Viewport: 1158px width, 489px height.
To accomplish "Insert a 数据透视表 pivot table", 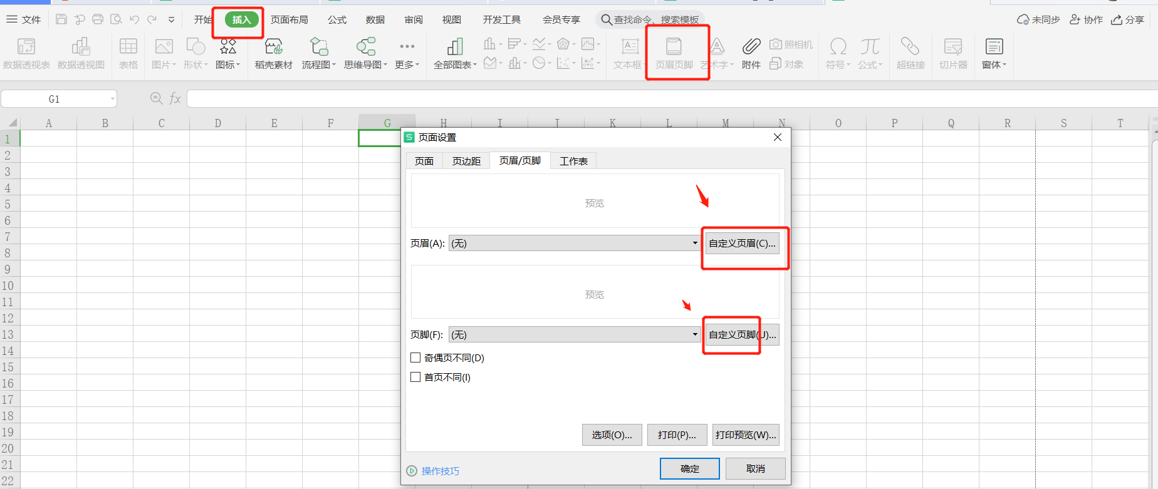I will (26, 53).
